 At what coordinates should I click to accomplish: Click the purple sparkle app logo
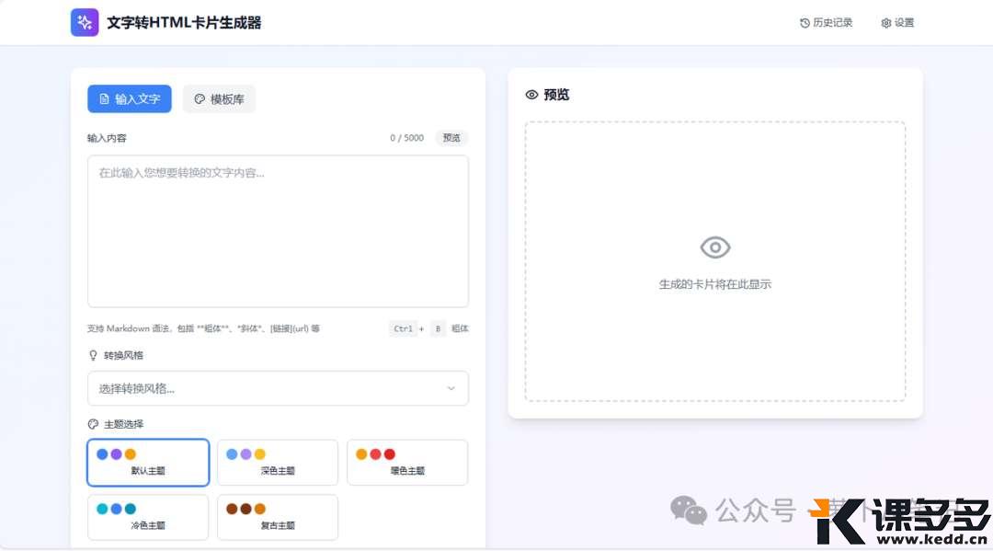[x=85, y=22]
